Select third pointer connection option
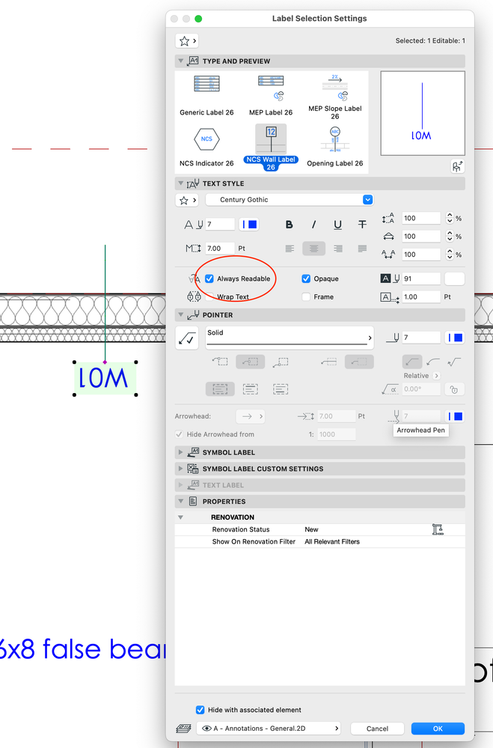493x748 pixels. pos(281,362)
